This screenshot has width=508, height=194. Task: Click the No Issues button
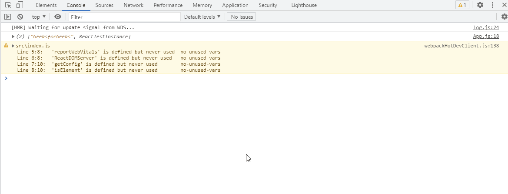point(242,17)
